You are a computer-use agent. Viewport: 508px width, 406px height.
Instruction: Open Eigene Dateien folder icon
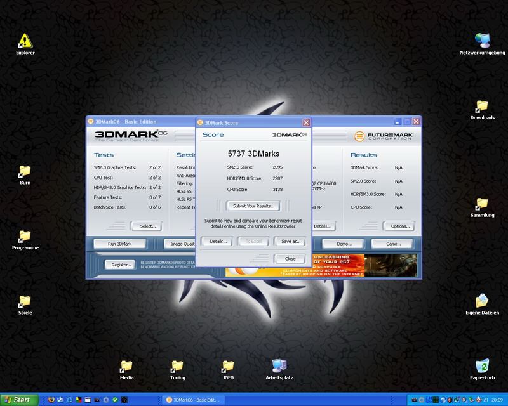(x=482, y=304)
